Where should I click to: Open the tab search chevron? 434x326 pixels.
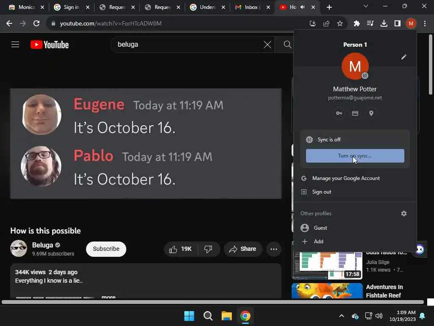click(366, 6)
